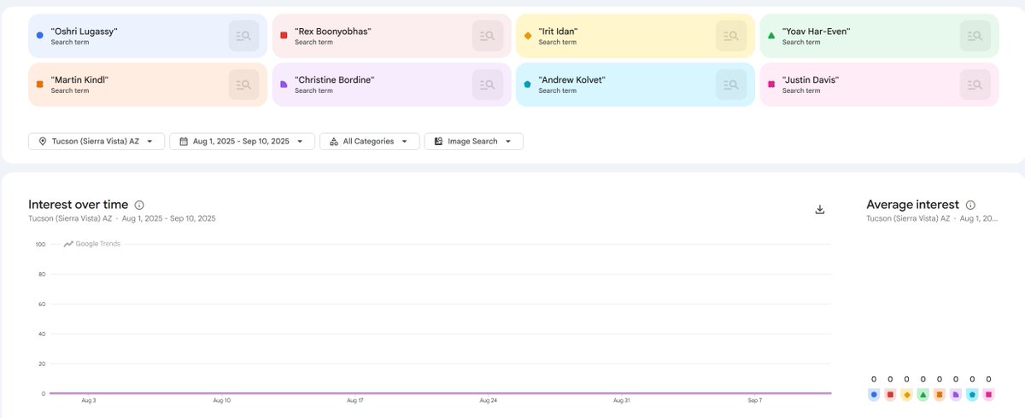Edit the "Oshri Lugassy" search term

tap(84, 32)
